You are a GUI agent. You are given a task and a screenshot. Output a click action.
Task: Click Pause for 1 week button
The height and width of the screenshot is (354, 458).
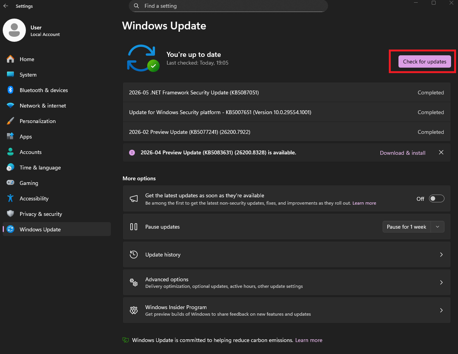click(x=406, y=227)
